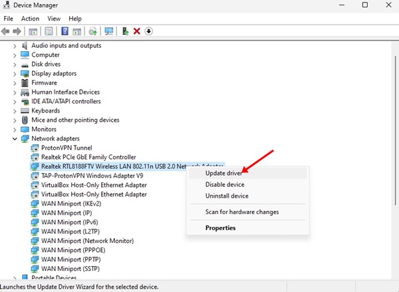Image resolution: width=399 pixels, height=292 pixels.
Task: Expand the Display adaptors node chevron
Action: coord(15,74)
